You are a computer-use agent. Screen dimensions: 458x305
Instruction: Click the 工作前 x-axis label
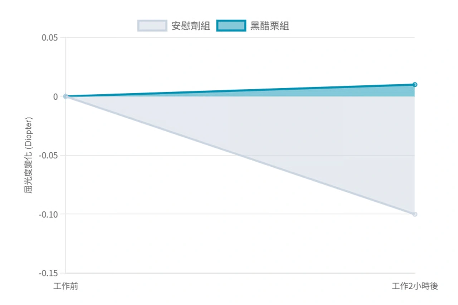[65, 286]
